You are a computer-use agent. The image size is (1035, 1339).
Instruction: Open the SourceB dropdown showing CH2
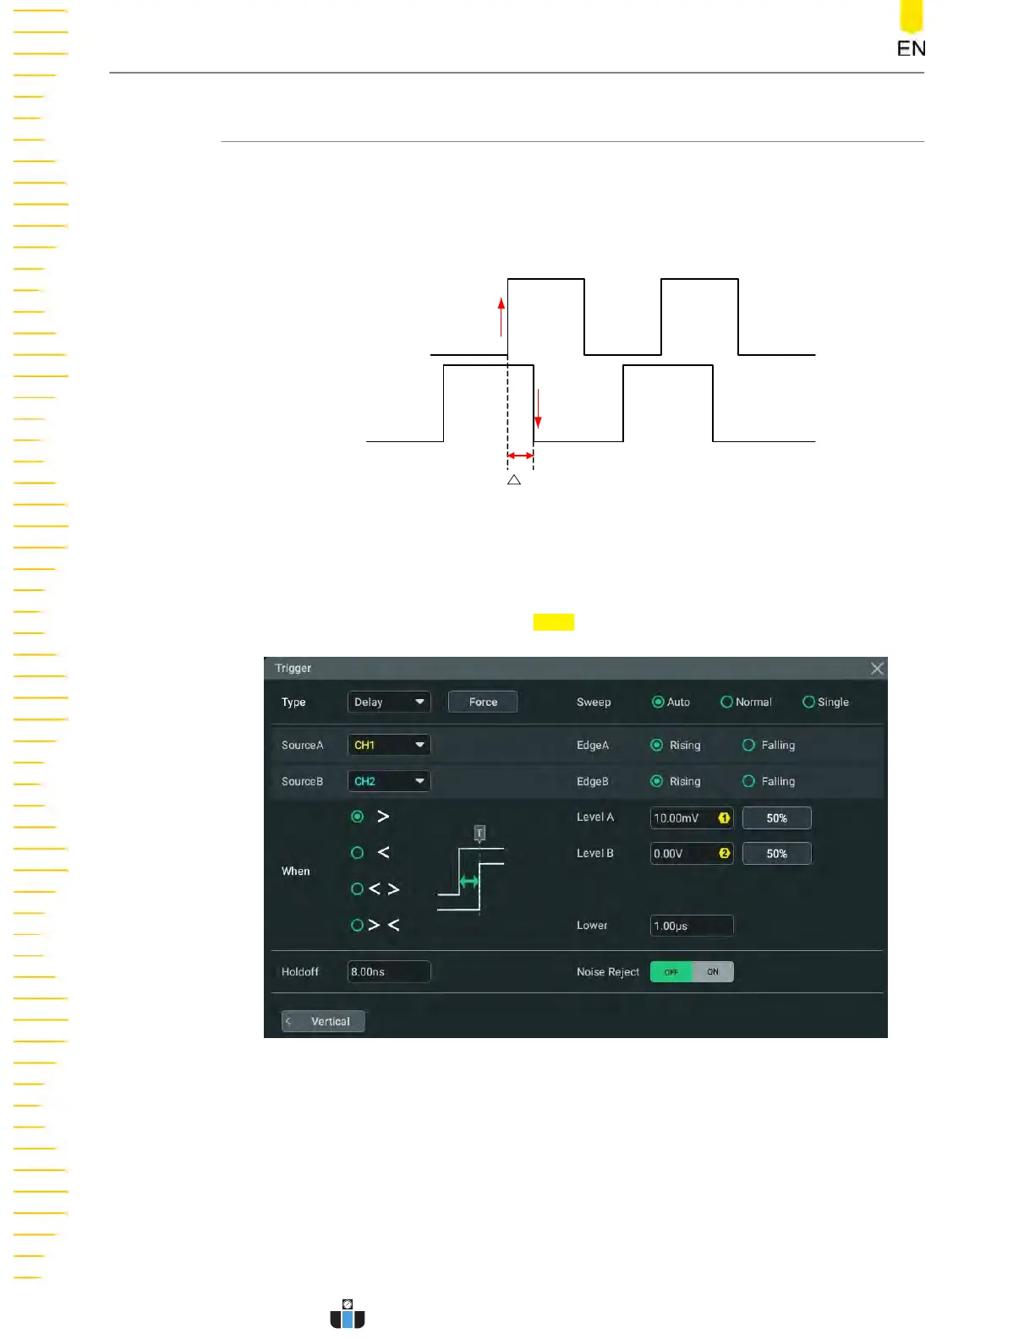[x=389, y=781]
